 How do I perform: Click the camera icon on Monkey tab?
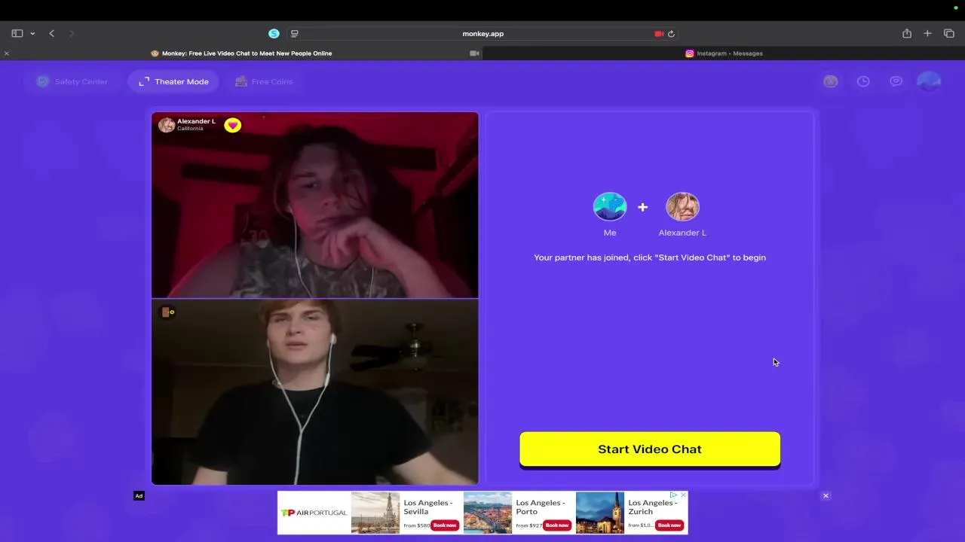[474, 53]
